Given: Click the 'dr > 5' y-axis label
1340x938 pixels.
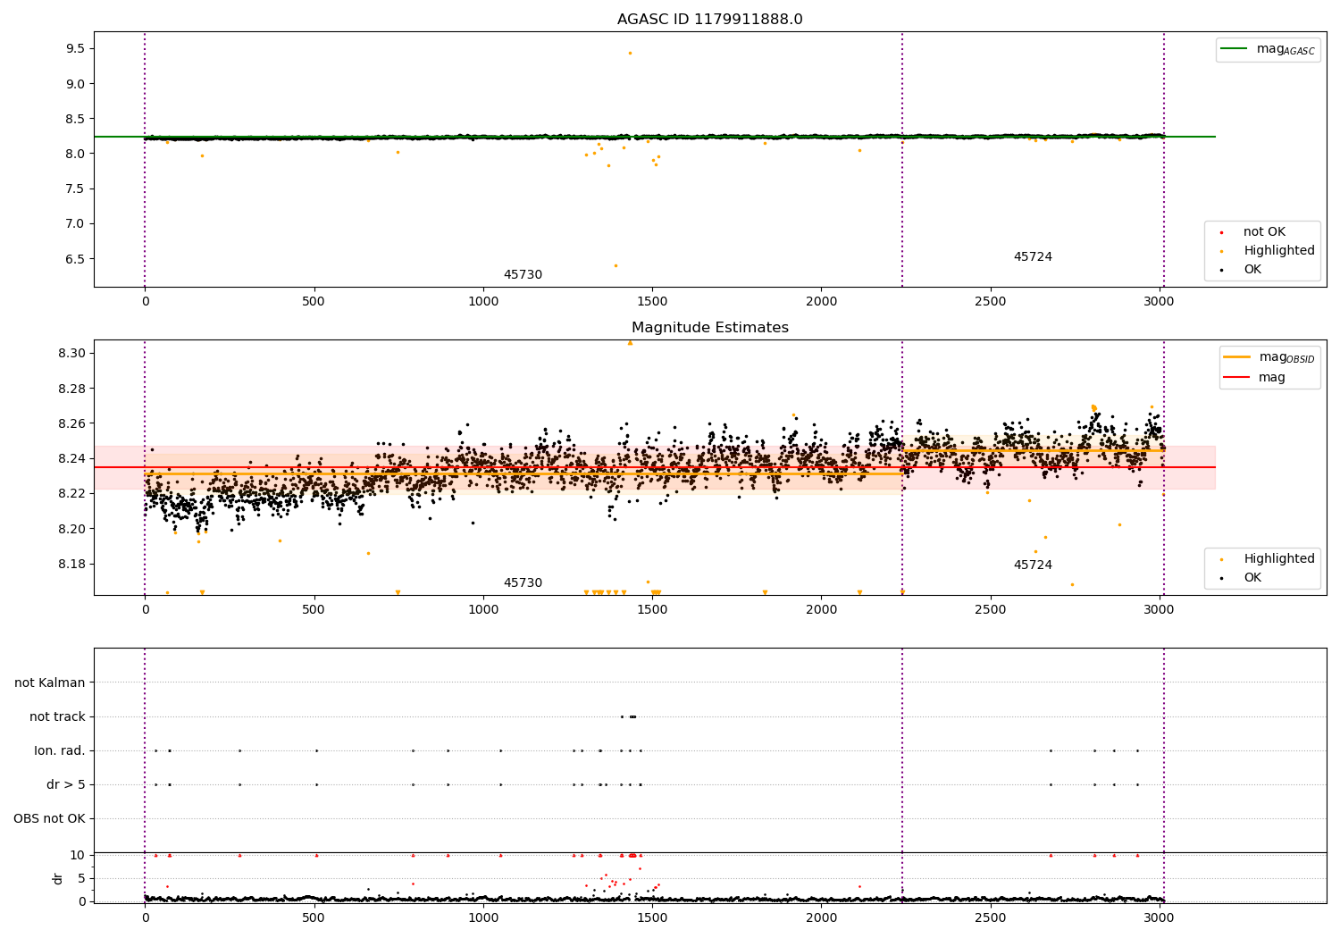Looking at the screenshot, I should 66,784.
